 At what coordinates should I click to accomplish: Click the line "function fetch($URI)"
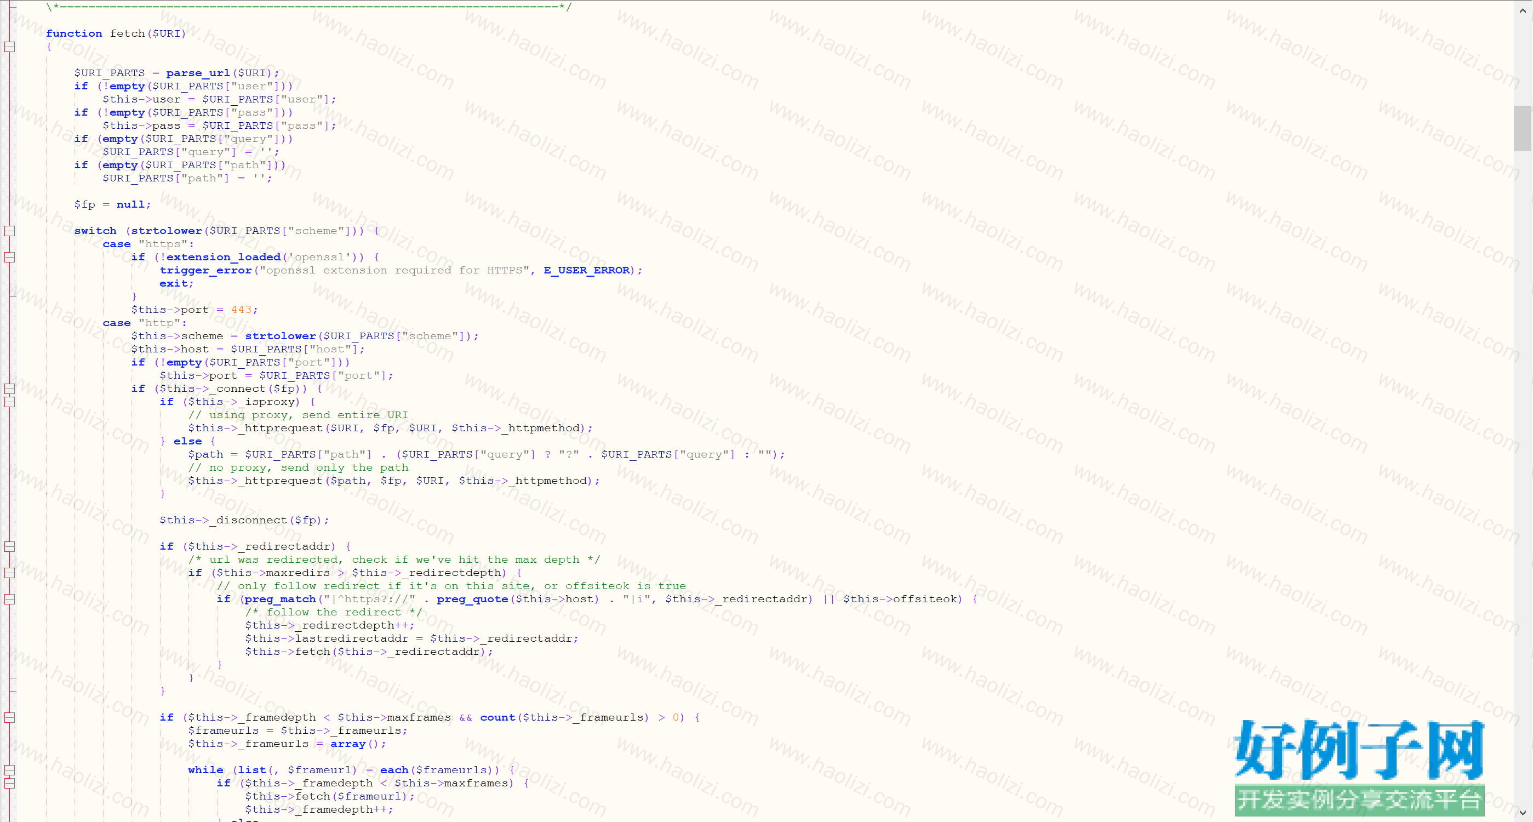point(116,33)
